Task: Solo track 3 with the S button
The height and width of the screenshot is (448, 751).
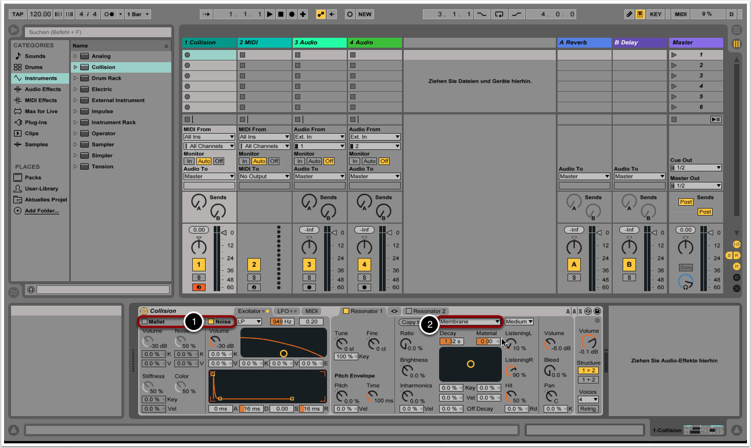Action: click(x=309, y=278)
